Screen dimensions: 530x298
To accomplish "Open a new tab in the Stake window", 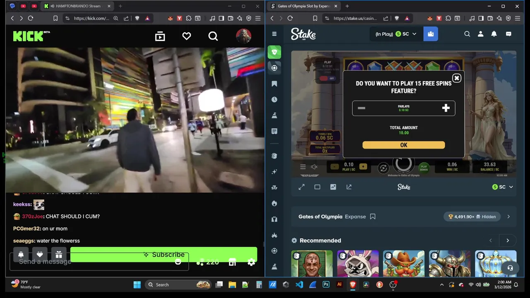I will point(347,6).
